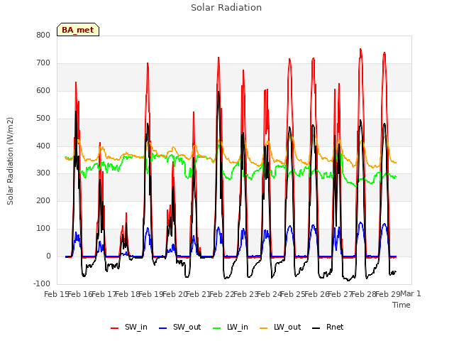Click the BA_met site label box

click(78, 30)
